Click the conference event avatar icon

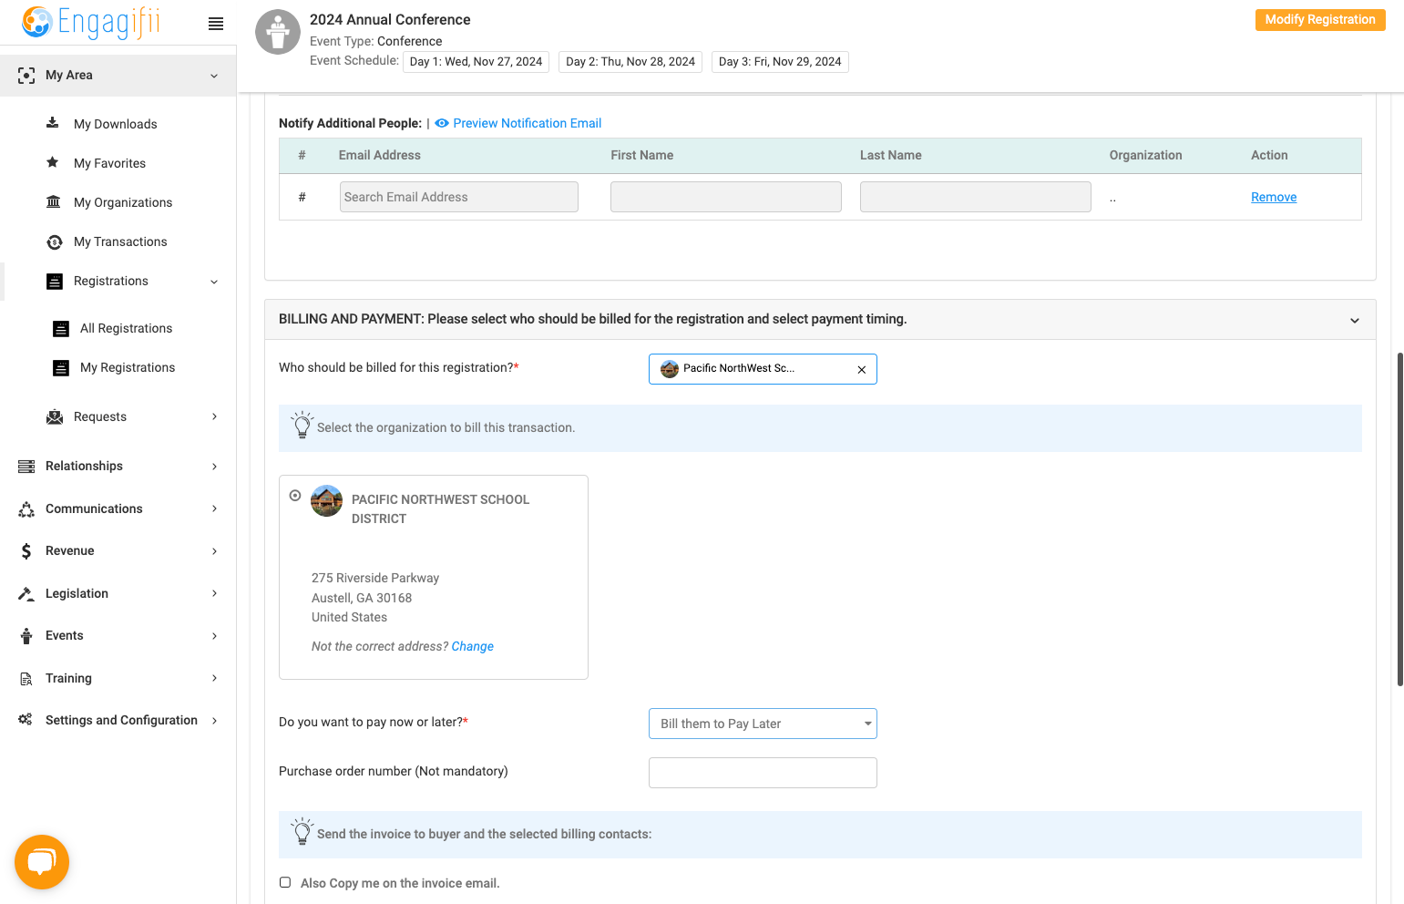pos(278,33)
